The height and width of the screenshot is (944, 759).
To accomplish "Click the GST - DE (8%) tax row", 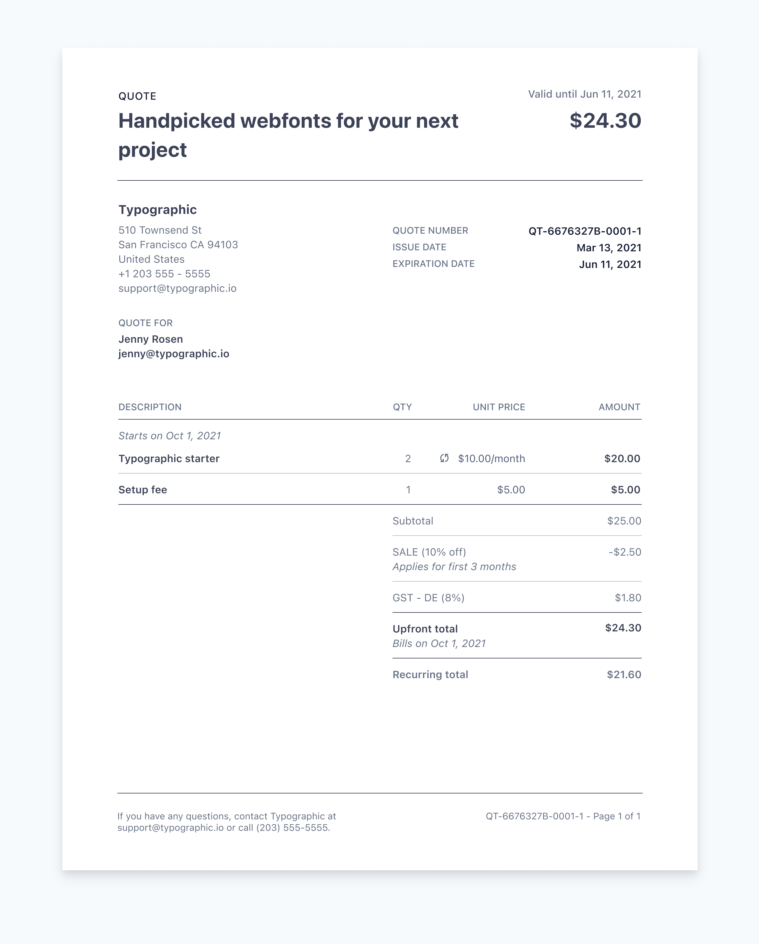I will [517, 597].
